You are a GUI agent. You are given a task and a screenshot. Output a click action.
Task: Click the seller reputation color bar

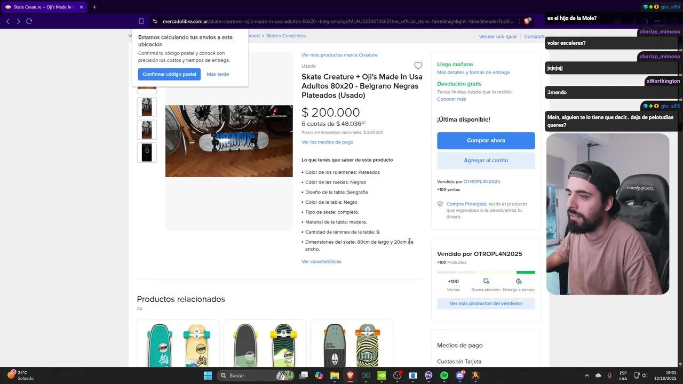point(486,272)
